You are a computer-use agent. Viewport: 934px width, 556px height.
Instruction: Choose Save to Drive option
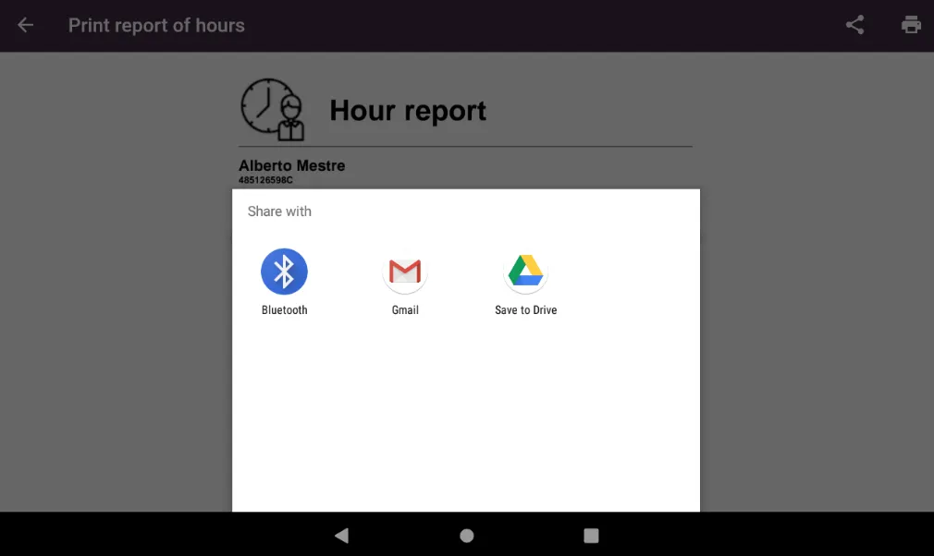click(x=525, y=283)
